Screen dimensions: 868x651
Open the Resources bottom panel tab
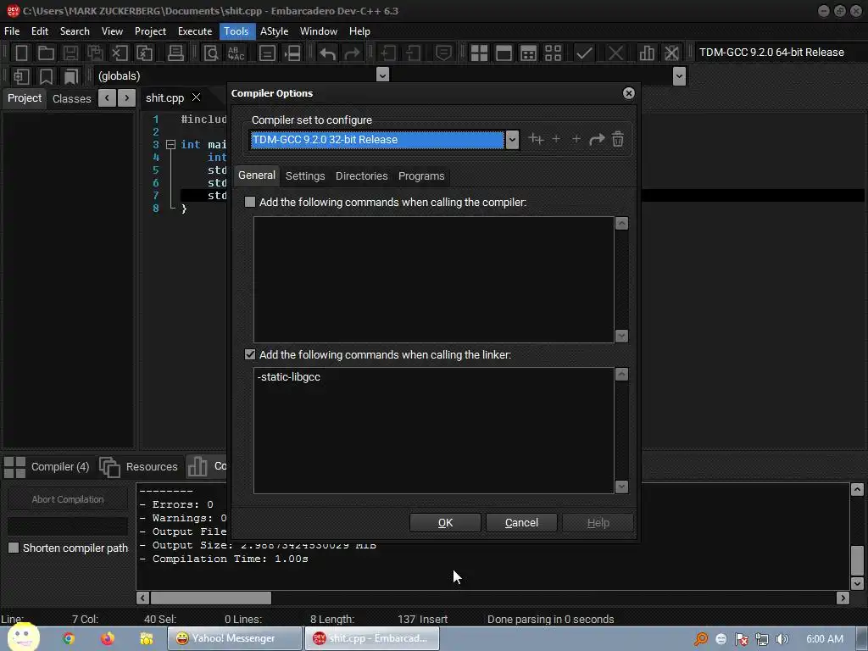(139, 467)
